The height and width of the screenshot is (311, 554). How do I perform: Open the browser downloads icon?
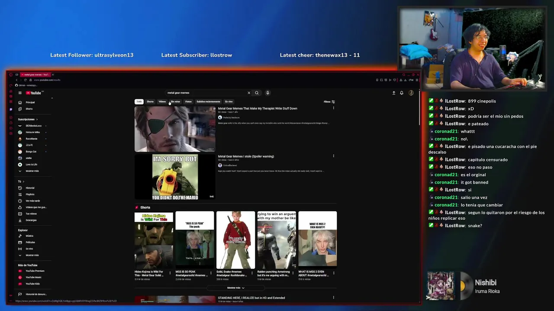click(406, 80)
